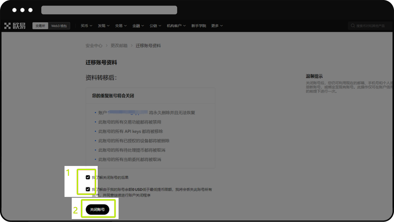Expand the 买币 dropdown menu
This screenshot has width=394, height=222.
click(86, 26)
